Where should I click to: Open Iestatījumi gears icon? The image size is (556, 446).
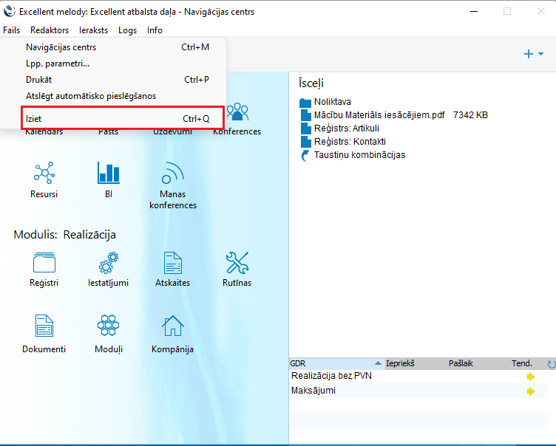coord(108,262)
